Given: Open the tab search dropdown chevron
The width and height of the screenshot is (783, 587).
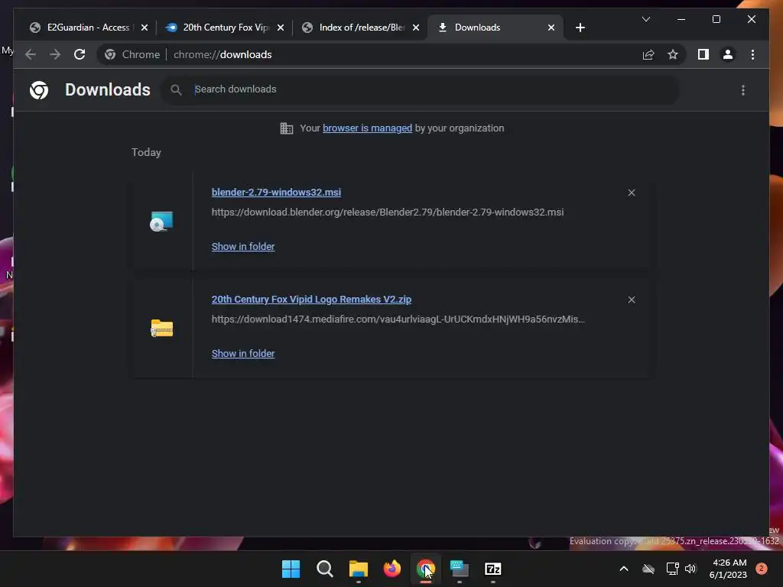Looking at the screenshot, I should (645, 19).
